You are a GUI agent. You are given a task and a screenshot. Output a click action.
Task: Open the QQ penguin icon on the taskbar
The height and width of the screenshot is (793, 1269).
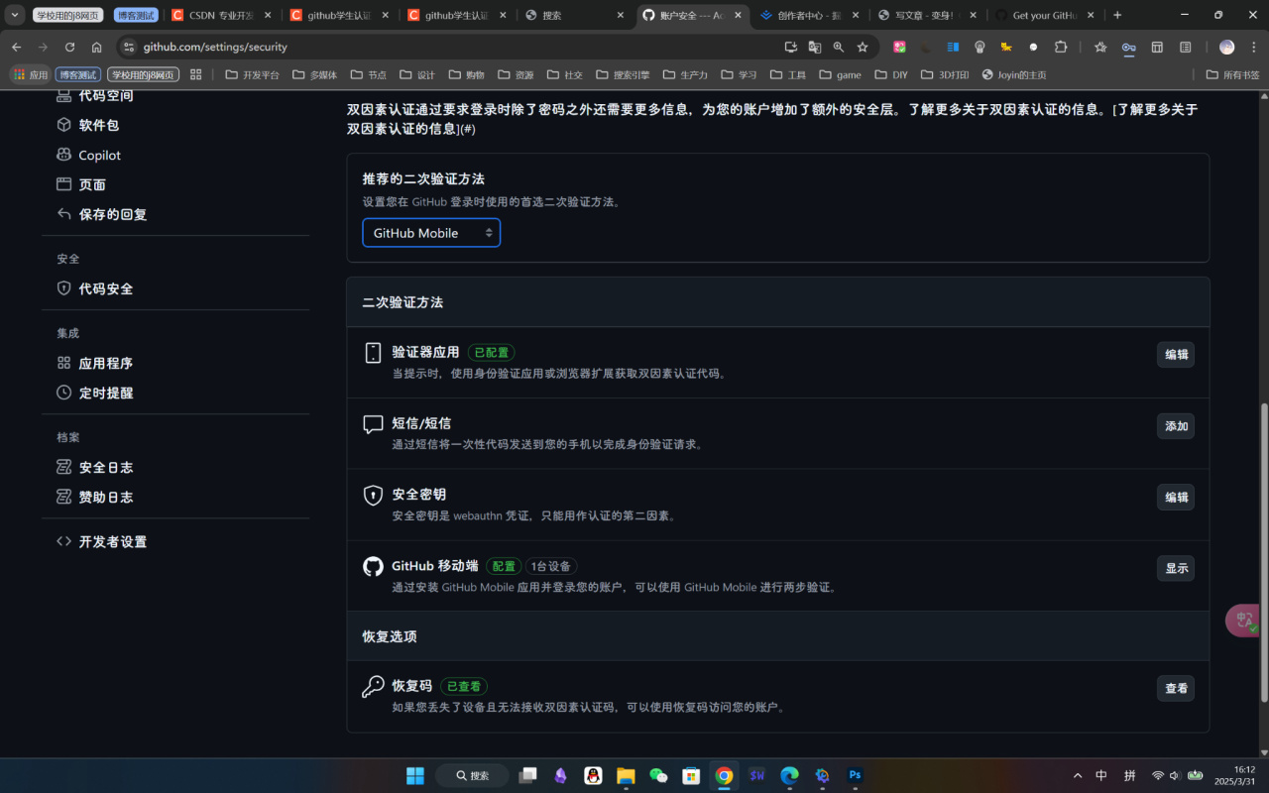[593, 775]
